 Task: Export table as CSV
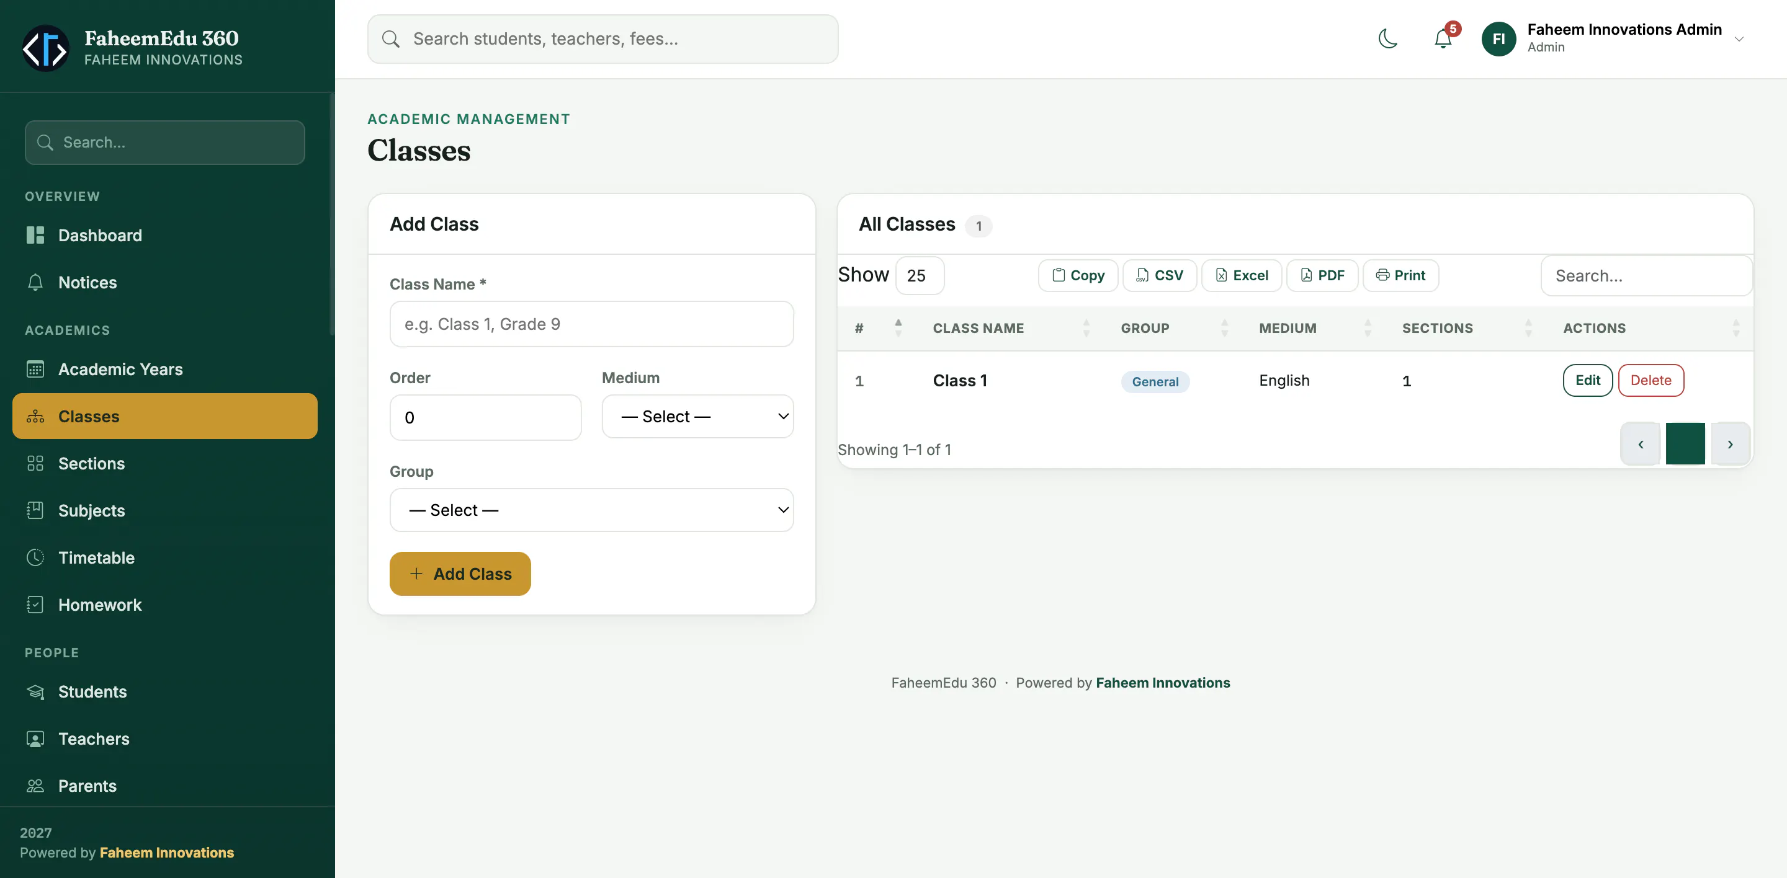(1159, 275)
